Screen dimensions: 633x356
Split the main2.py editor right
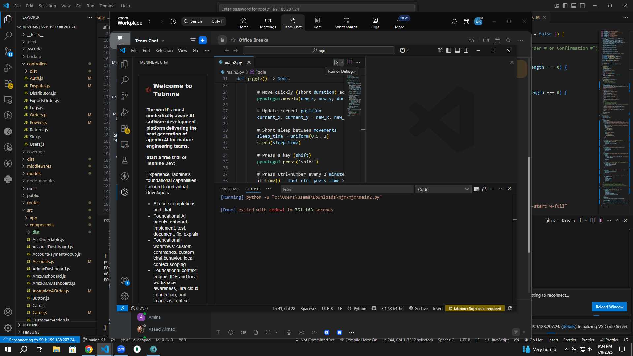coord(349,62)
